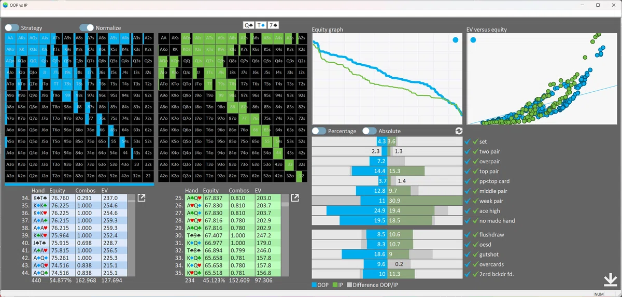This screenshot has width=622, height=297.
Task: Uncheck the blue checkmark for two pair
Action: [468, 152]
